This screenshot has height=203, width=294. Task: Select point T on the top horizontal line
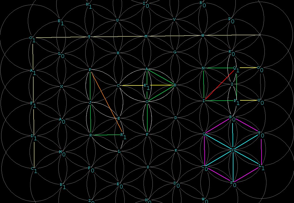pyautogui.click(x=89, y=37)
